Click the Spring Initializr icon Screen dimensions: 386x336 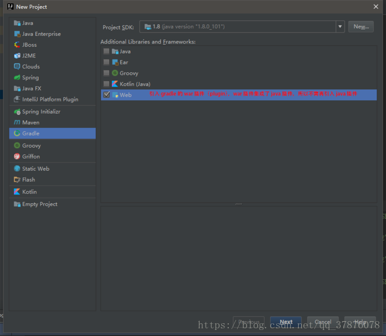pos(17,112)
